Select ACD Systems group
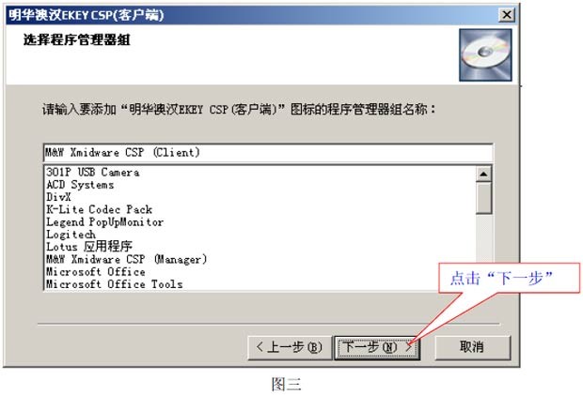Image resolution: width=583 pixels, height=395 pixels. coord(80,185)
